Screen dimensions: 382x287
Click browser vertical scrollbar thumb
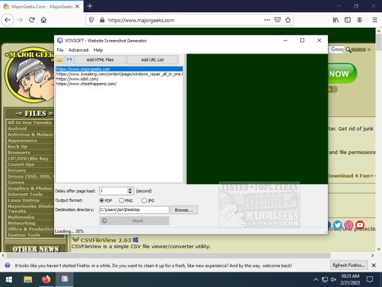coord(378,43)
